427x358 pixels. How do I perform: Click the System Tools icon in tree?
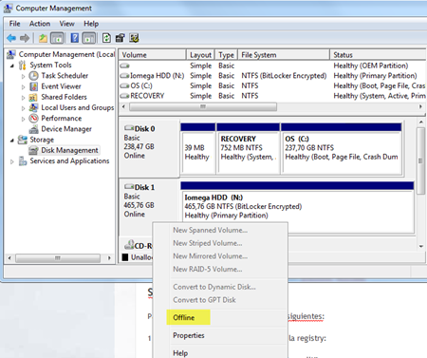(x=22, y=66)
